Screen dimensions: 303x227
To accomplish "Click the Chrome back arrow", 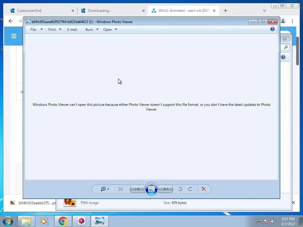I will tap(11, 21).
